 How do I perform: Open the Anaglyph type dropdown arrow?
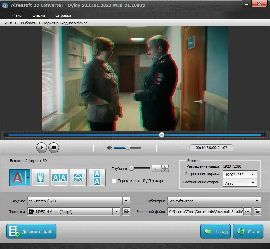[28, 178]
